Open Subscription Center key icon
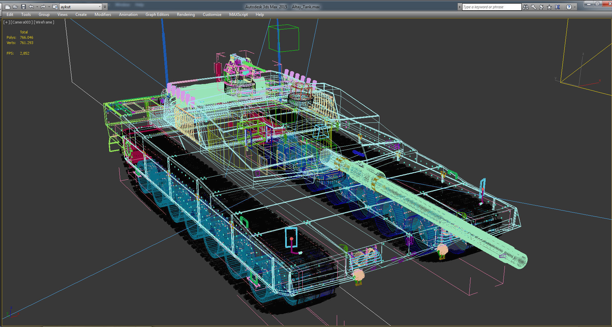 click(x=534, y=7)
